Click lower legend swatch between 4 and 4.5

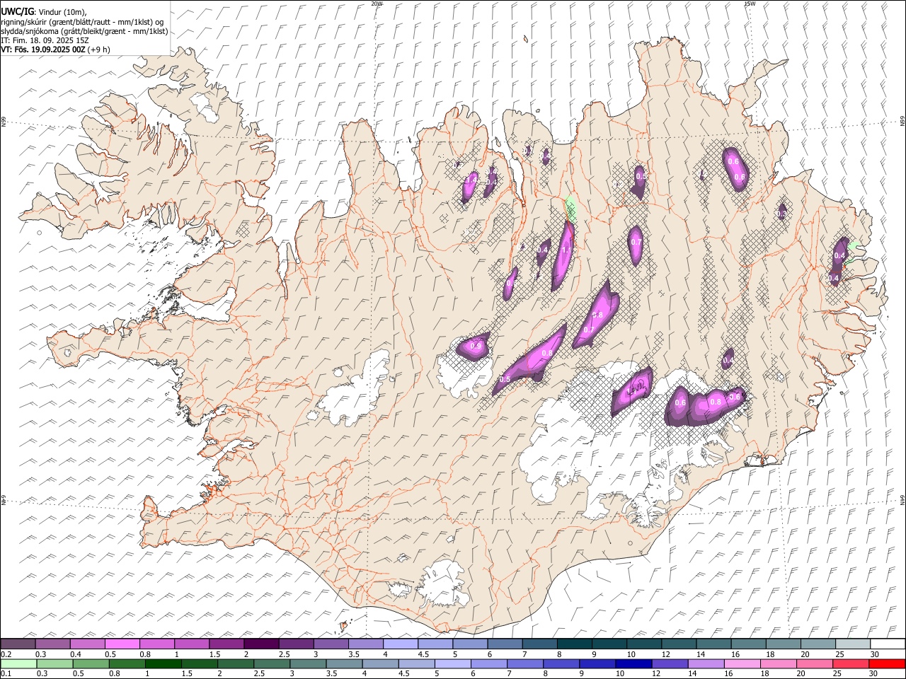pos(381,663)
